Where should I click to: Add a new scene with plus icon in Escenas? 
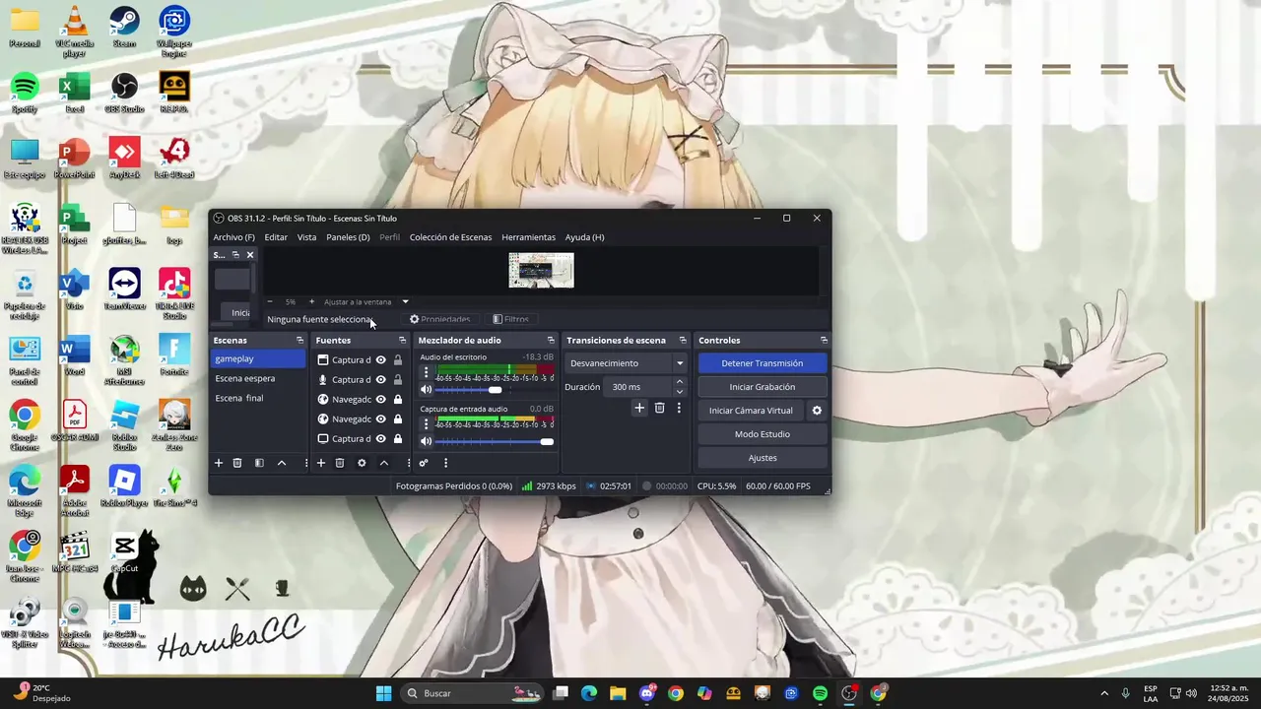(219, 463)
